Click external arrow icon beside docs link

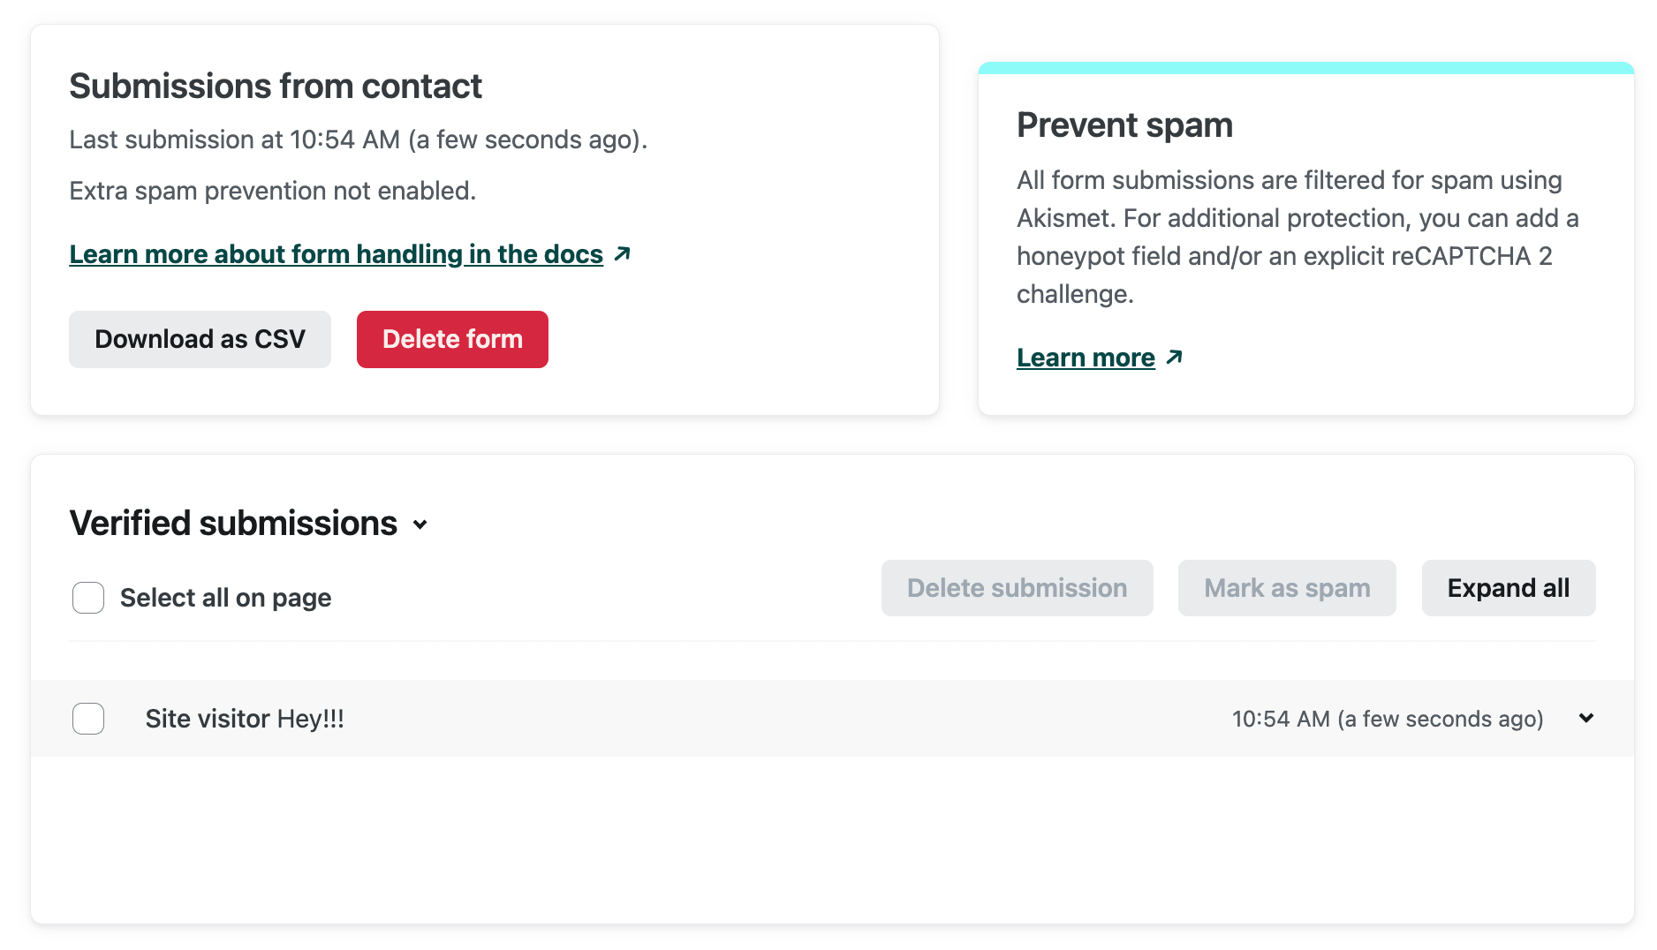[x=623, y=254]
